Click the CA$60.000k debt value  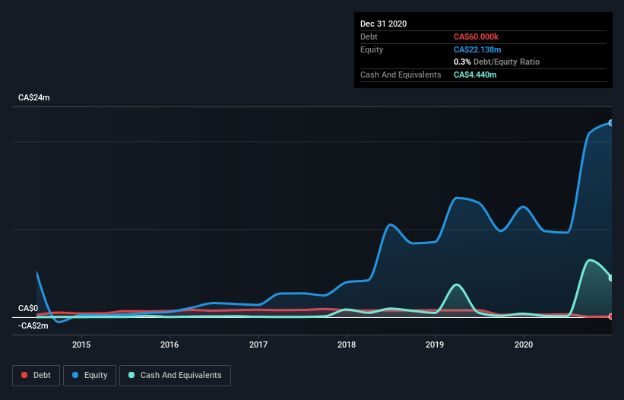tap(476, 37)
